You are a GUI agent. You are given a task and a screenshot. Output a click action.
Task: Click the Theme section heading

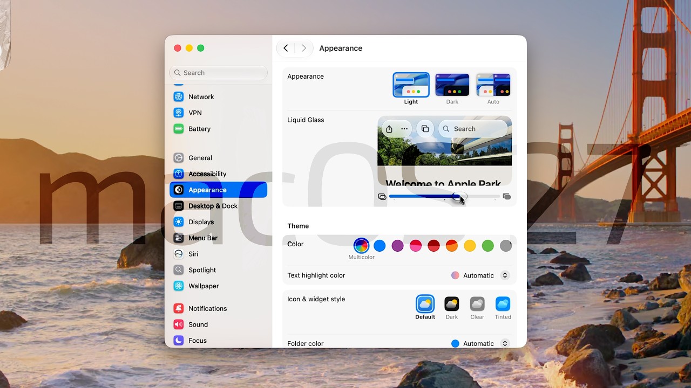pyautogui.click(x=298, y=226)
